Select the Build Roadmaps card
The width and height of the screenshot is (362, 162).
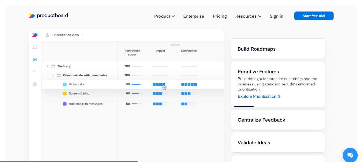[x=278, y=49]
